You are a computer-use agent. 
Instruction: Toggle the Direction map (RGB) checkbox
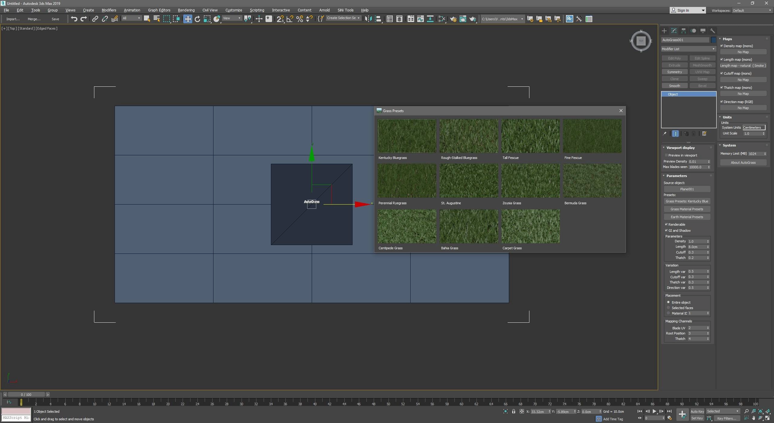722,102
